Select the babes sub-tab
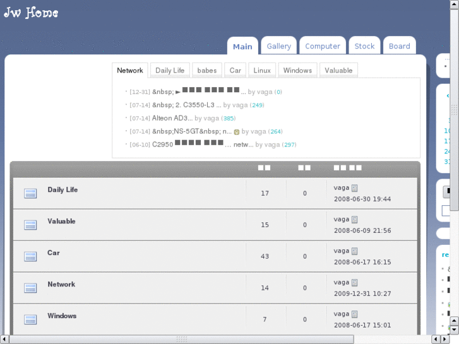This screenshot has width=459, height=344. tap(207, 70)
